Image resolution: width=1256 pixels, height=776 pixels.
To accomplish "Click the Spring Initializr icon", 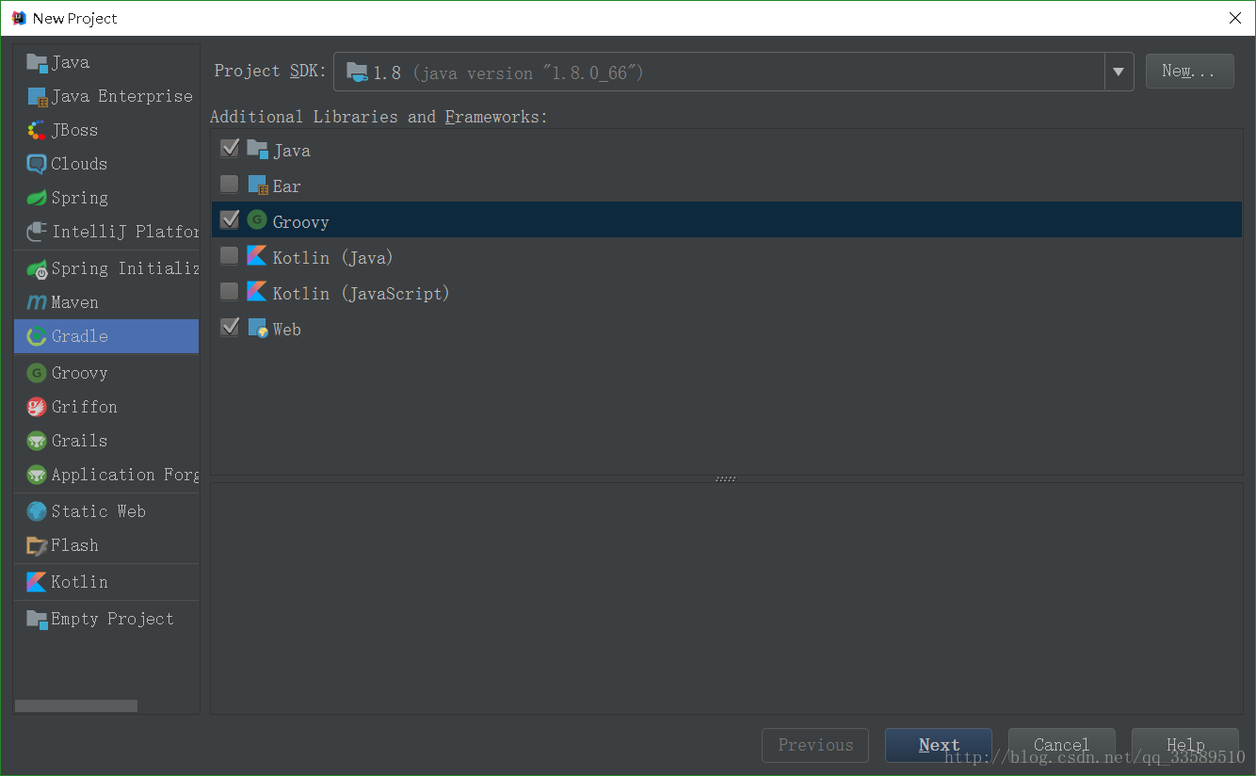I will click(37, 269).
